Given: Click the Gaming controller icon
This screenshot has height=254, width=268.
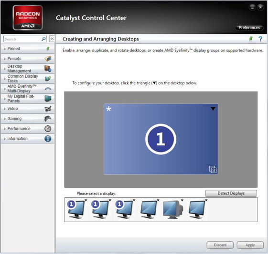Looking at the screenshot, I should [48, 119].
